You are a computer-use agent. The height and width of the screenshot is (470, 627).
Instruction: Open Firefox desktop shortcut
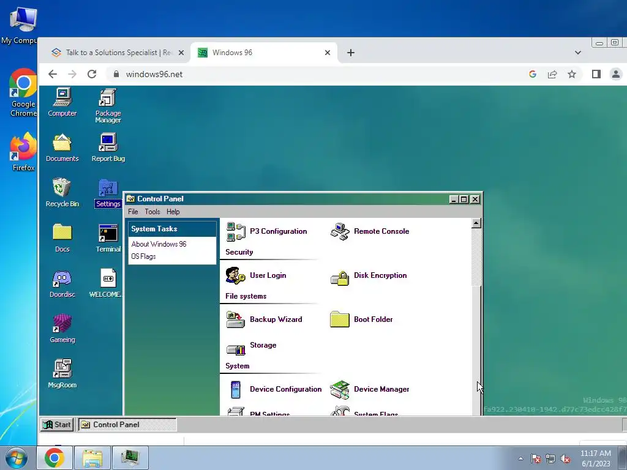pyautogui.click(x=23, y=152)
